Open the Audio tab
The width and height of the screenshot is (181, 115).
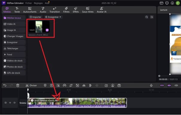[43, 10]
